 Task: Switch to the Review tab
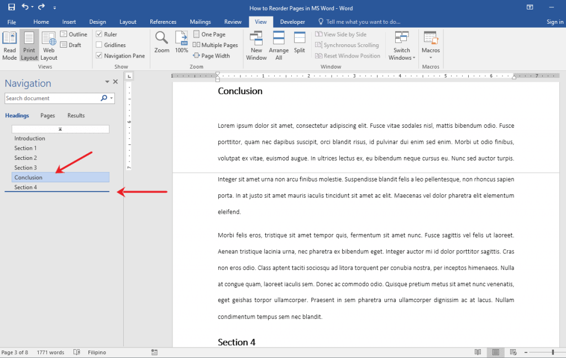pos(233,22)
